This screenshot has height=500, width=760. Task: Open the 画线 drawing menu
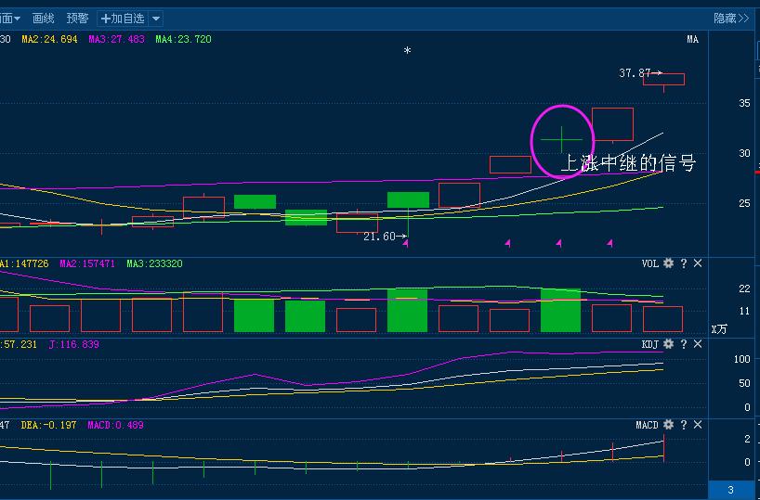44,19
